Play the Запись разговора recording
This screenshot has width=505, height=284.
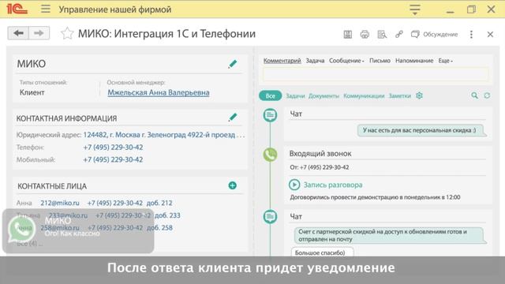tap(294, 185)
